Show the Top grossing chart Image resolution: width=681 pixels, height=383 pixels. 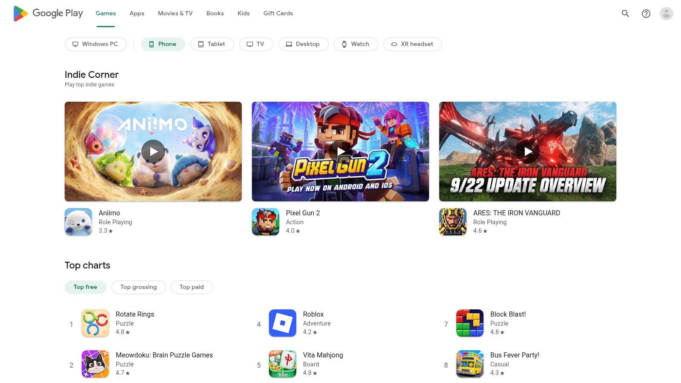coord(139,287)
